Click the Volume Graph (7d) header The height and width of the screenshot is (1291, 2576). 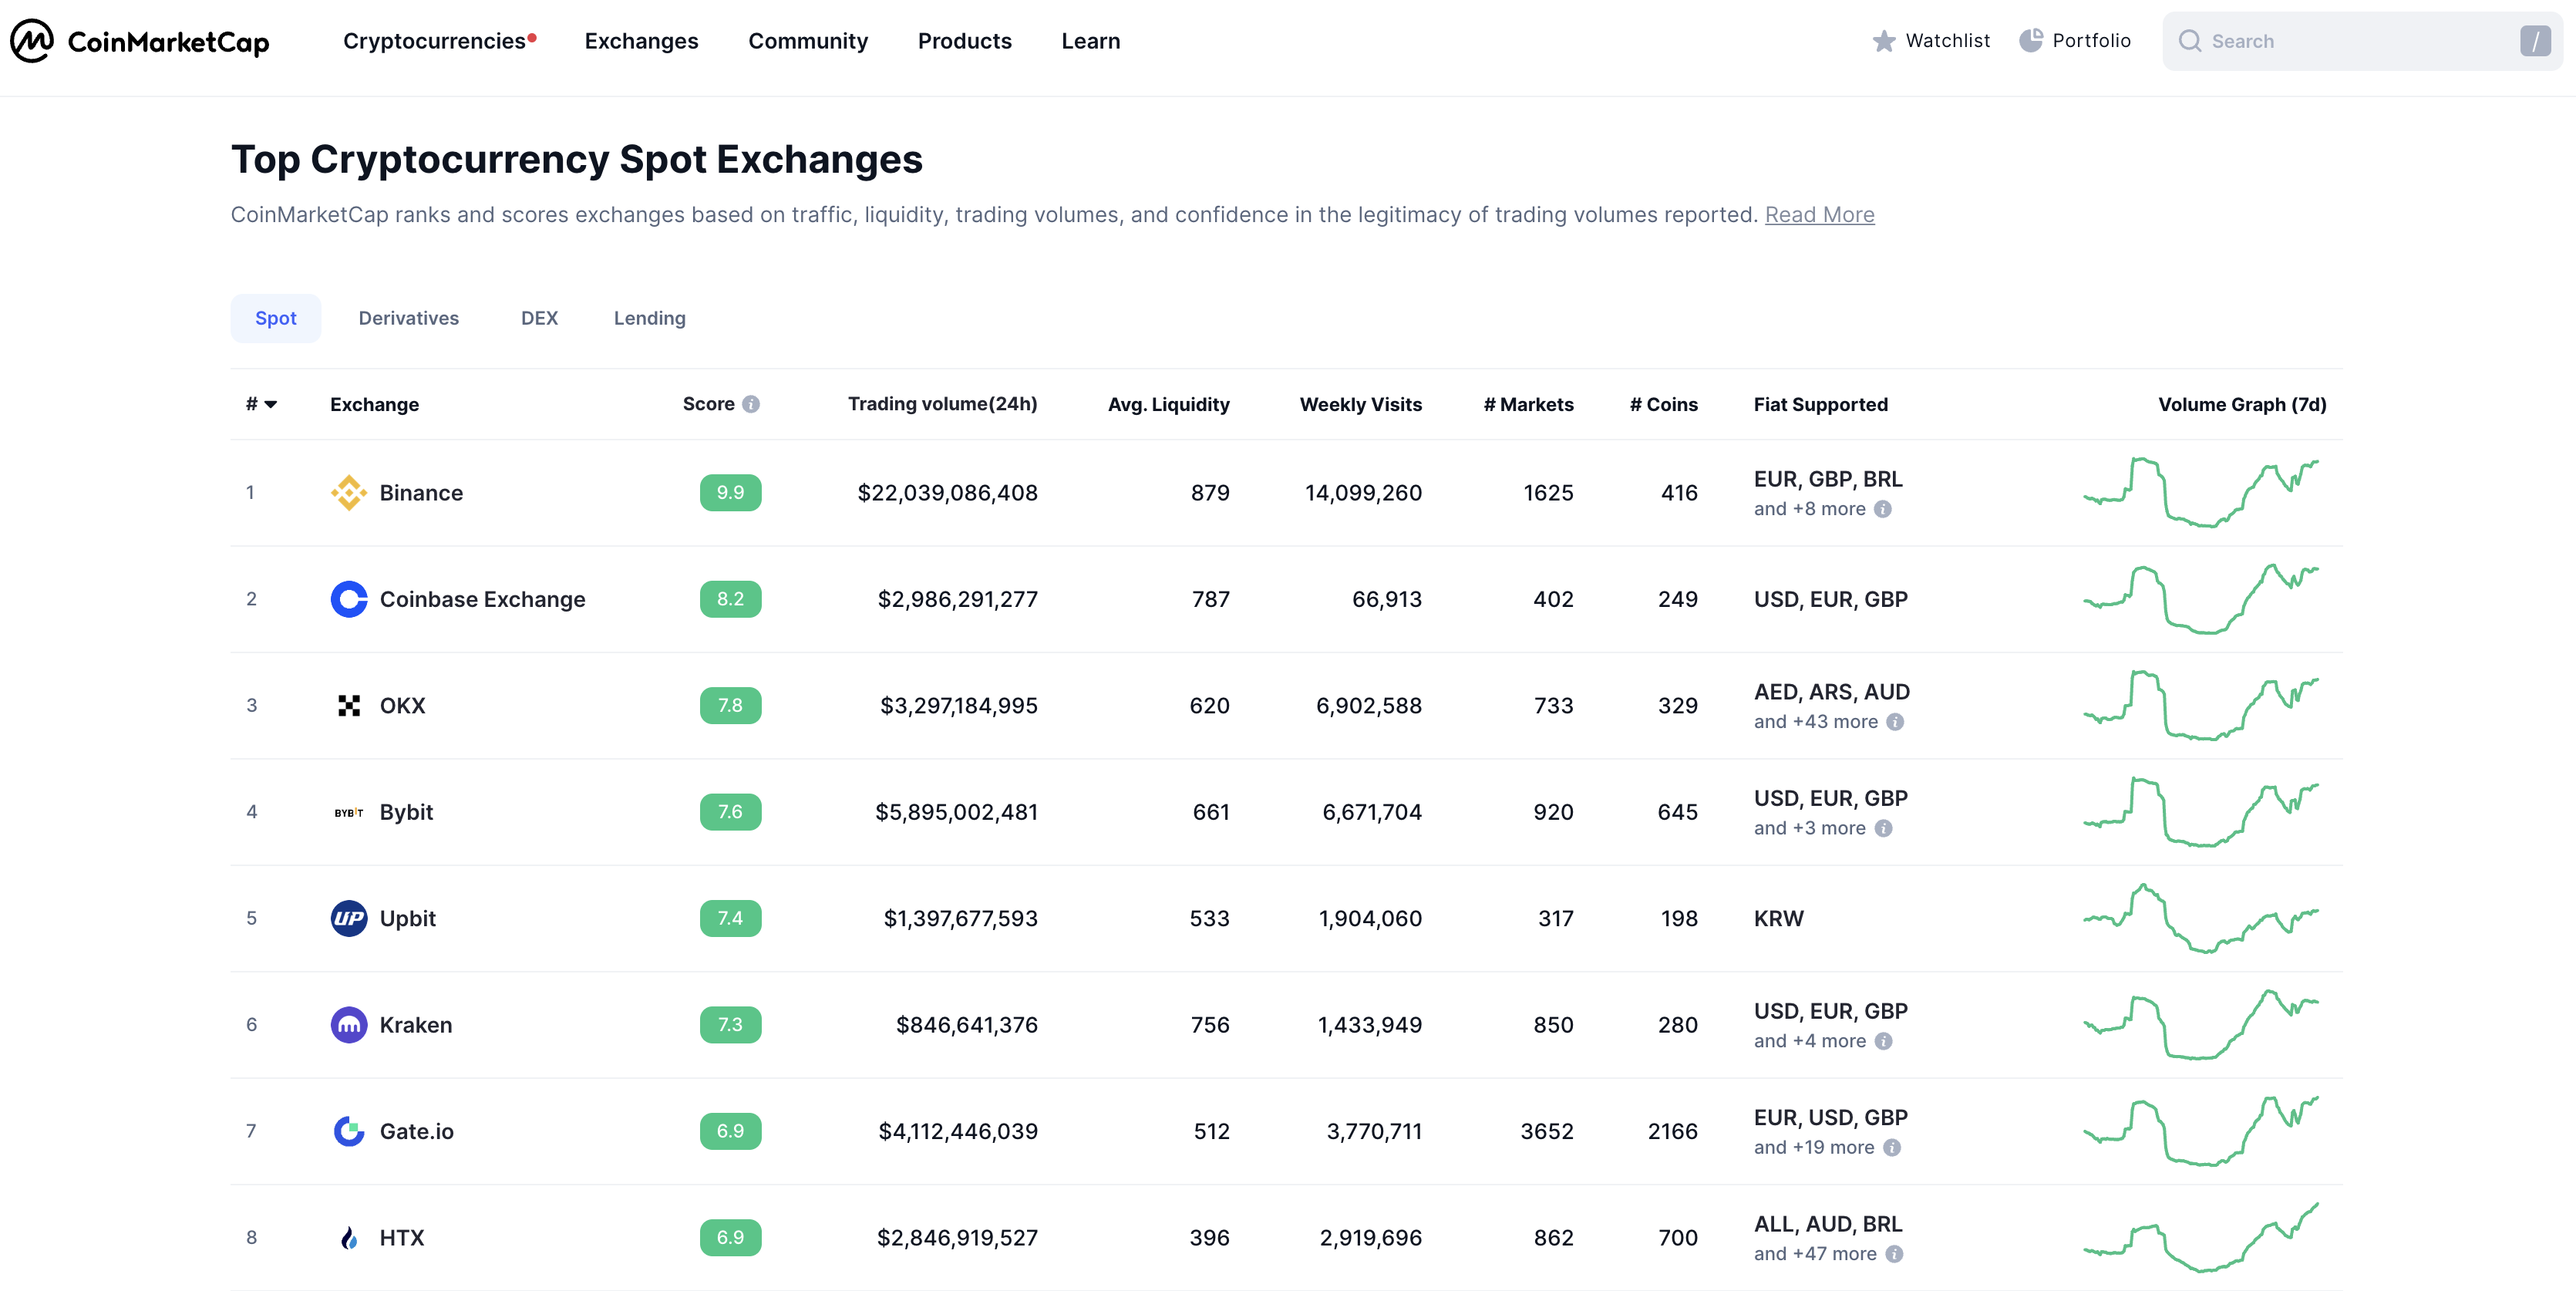tap(2242, 404)
